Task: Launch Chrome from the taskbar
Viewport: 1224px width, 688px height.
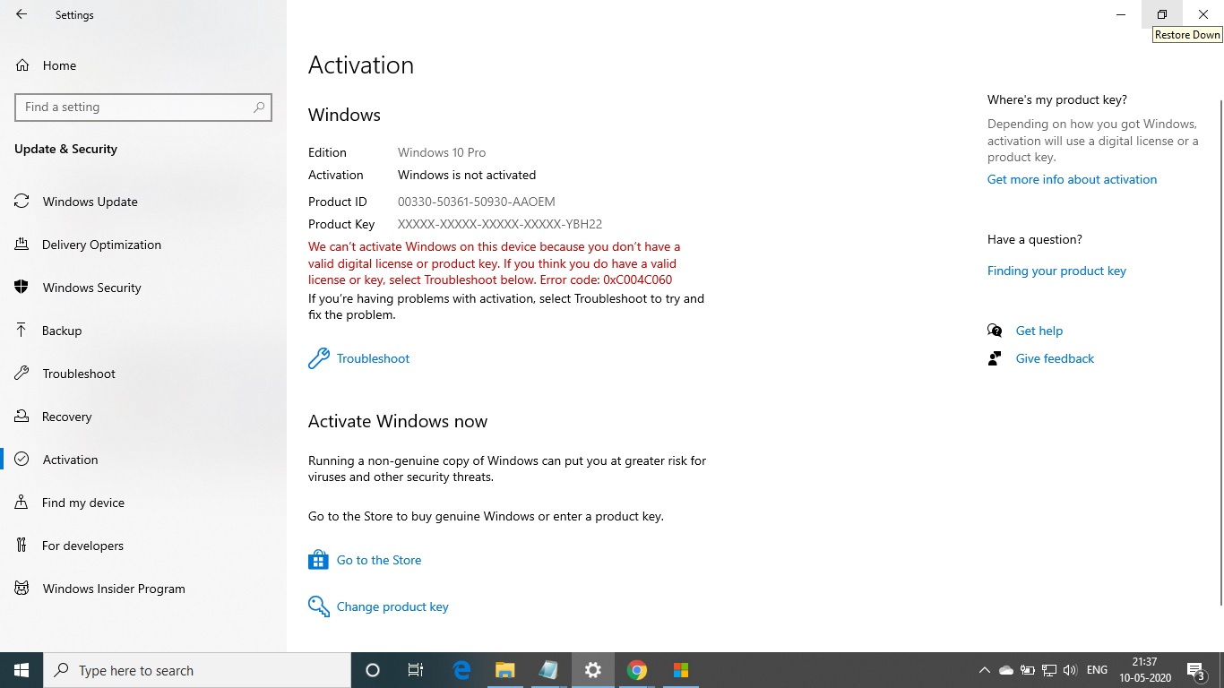Action: [x=636, y=669]
